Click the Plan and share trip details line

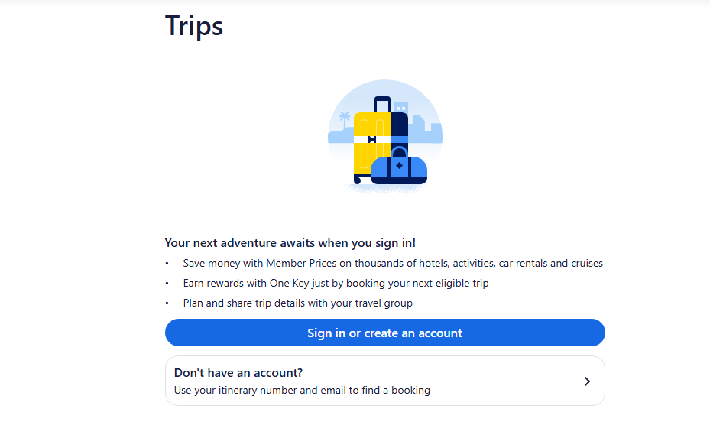click(x=297, y=303)
